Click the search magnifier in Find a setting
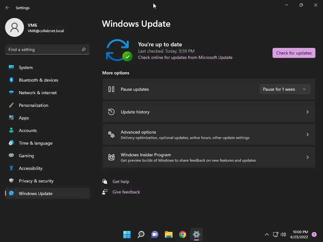Image resolution: width=323 pixels, height=242 pixels. pyautogui.click(x=83, y=49)
